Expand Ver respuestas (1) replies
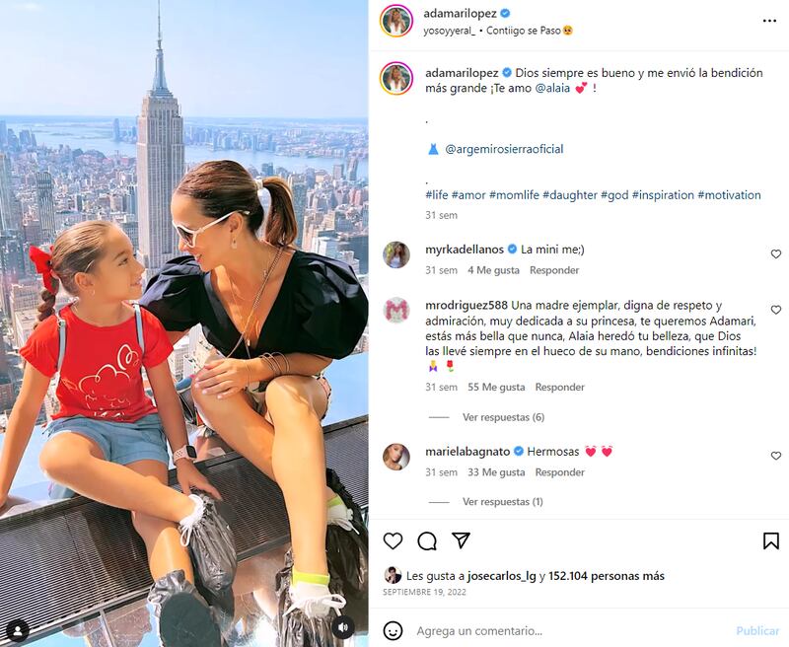Image resolution: width=789 pixels, height=647 pixels. point(503,502)
